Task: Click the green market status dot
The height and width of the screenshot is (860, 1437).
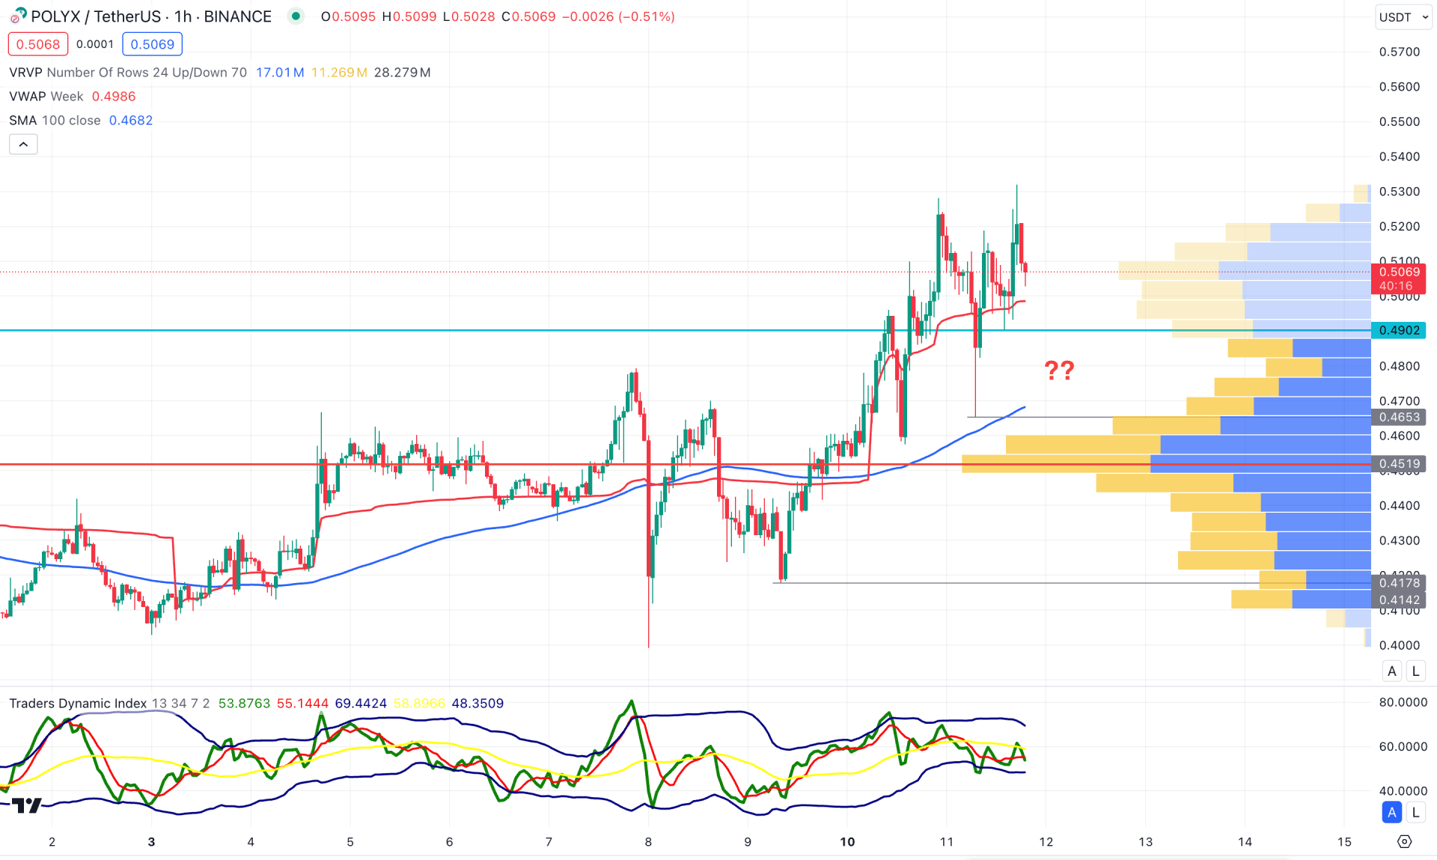Action: (296, 16)
